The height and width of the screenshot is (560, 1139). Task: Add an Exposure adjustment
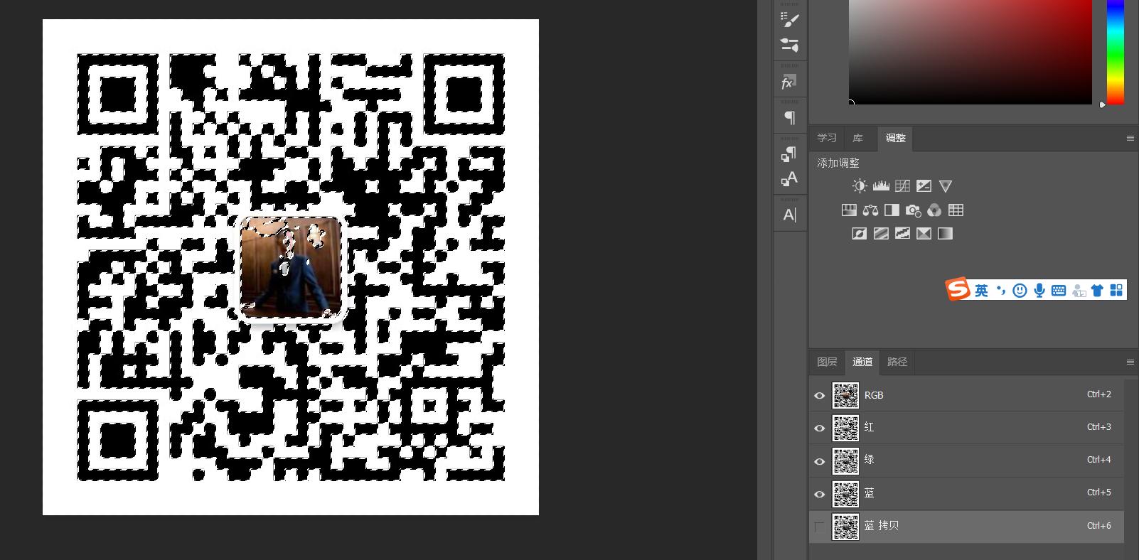coord(924,186)
